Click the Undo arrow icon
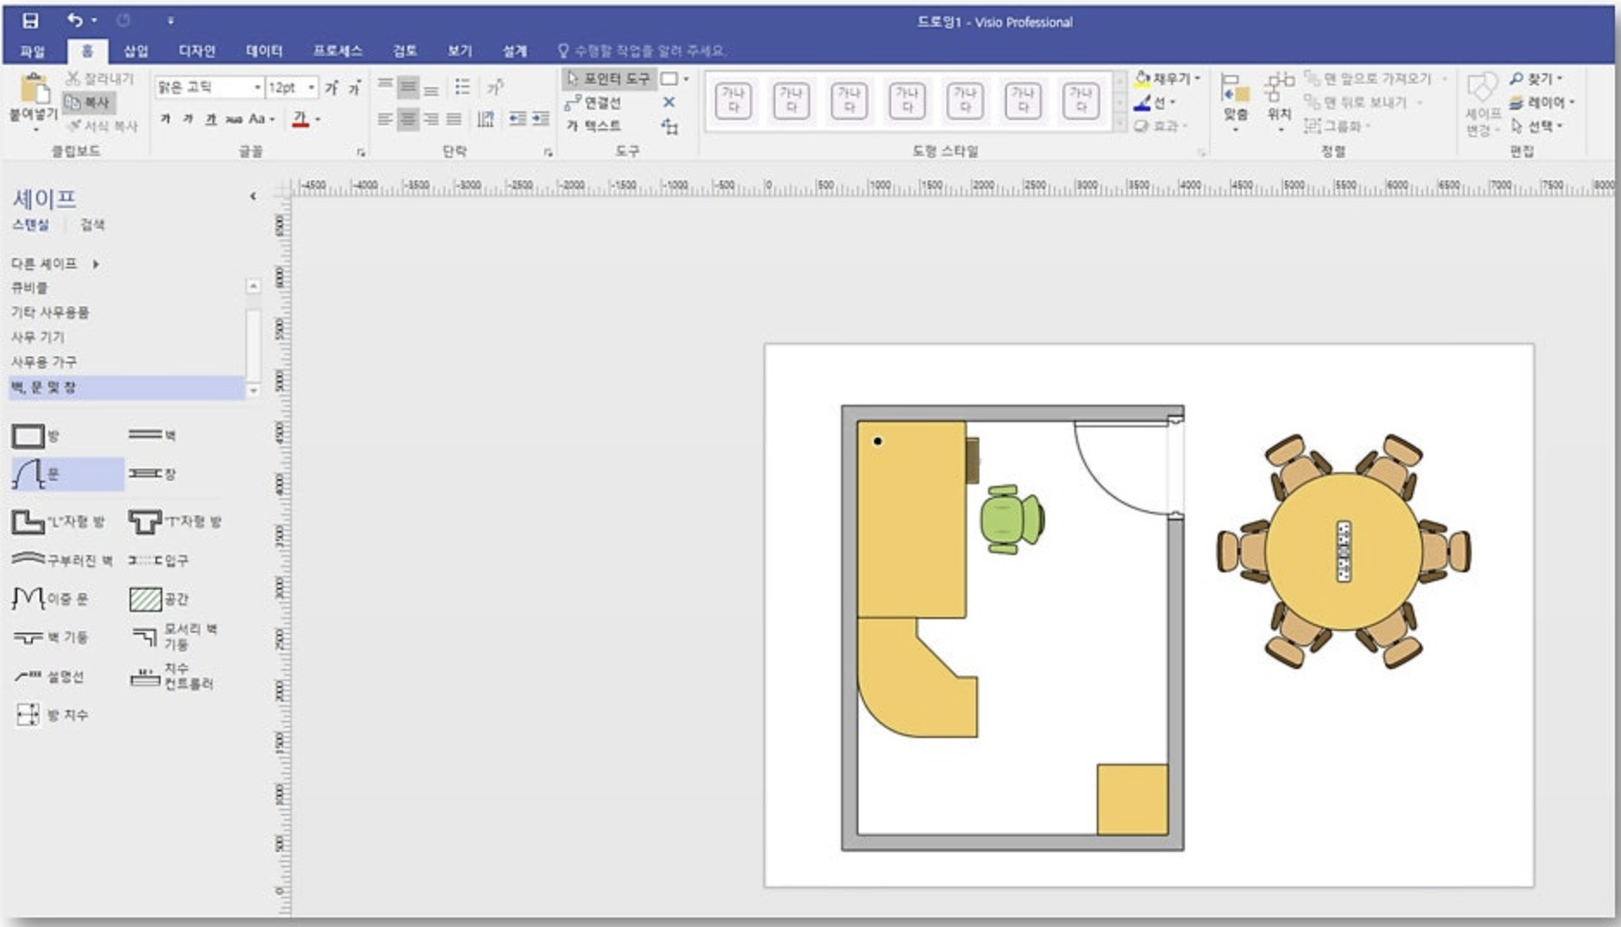This screenshot has width=1621, height=927. coord(75,20)
